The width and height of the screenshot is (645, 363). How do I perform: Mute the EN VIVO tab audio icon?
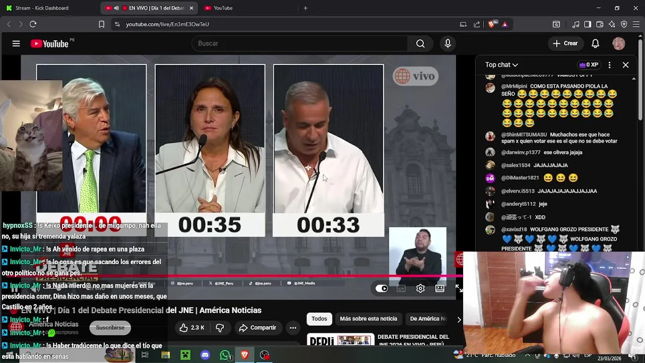tap(116, 8)
